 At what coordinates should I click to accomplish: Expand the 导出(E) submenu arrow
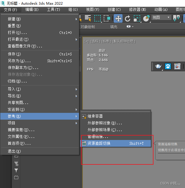tap(76, 96)
